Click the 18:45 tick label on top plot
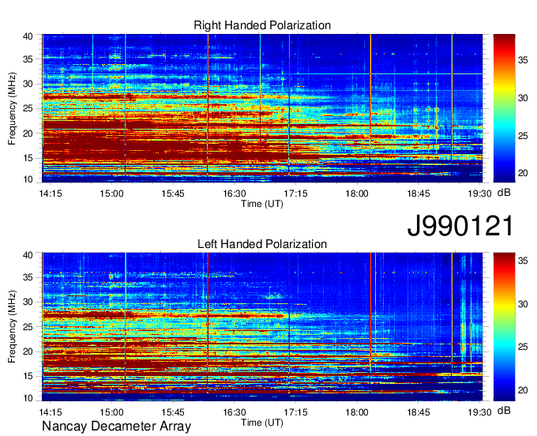This screenshot has width=537, height=436. click(419, 194)
